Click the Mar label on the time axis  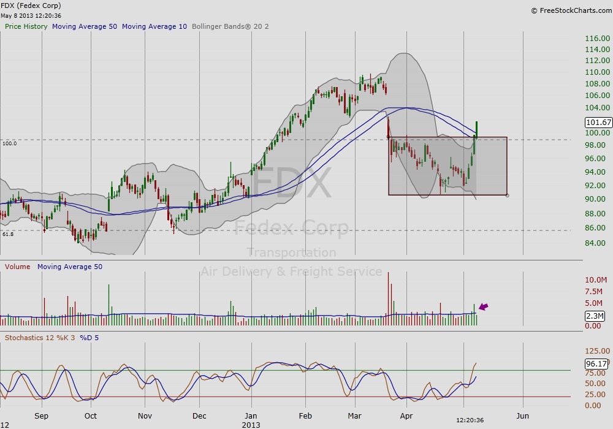tap(355, 416)
